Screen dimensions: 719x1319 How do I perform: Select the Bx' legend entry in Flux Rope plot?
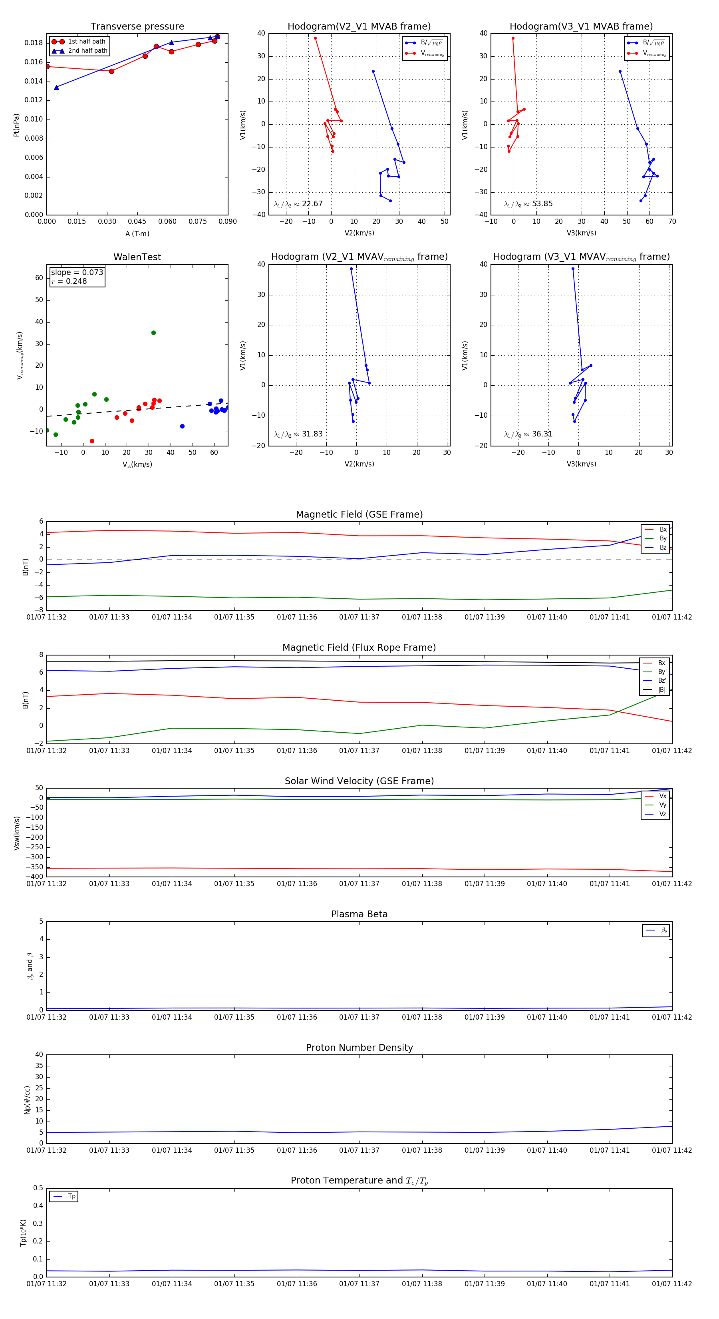pos(655,663)
